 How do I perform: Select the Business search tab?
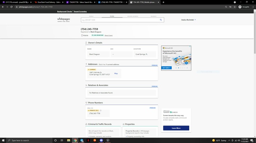pyautogui.click(x=153, y=16)
